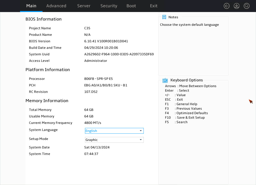Open search via magnifier icon

click(246, 6)
